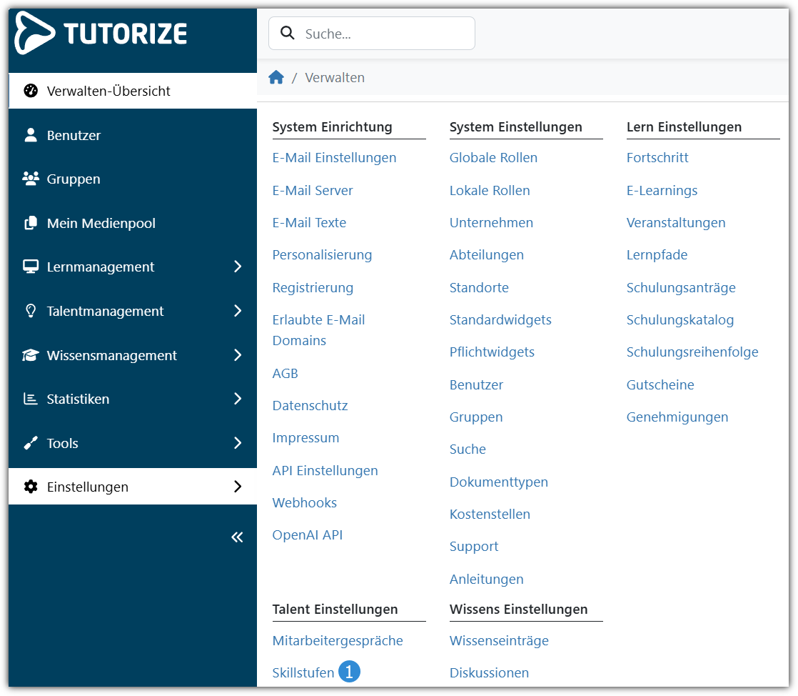The width and height of the screenshot is (798, 696).
Task: Click the Benutzer person icon in sidebar
Action: [31, 135]
